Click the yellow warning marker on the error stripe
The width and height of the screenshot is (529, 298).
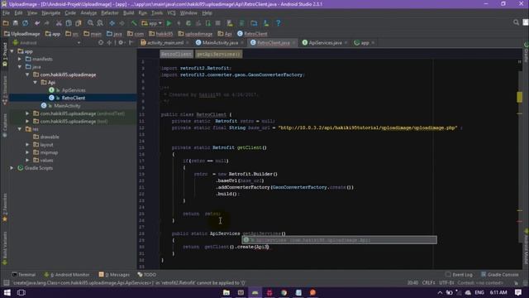coord(519,97)
